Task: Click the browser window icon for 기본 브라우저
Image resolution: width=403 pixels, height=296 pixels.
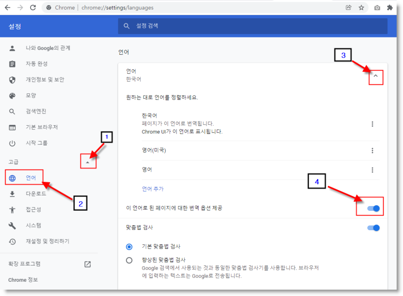Action: point(12,128)
